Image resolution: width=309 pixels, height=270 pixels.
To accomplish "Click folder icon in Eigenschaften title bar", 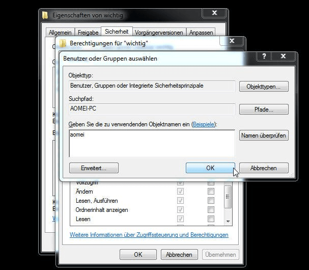I will tap(45, 15).
